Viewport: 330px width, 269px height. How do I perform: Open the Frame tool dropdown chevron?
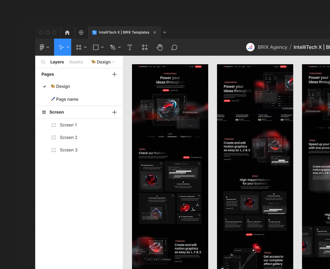(85, 47)
